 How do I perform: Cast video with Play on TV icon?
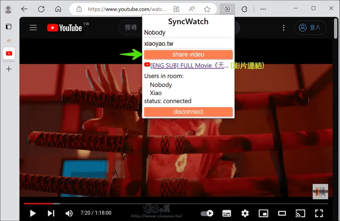pos(300,213)
